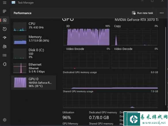Open the Video Encode graph dropdown
The width and height of the screenshot is (168, 126).
[x=75, y=49]
